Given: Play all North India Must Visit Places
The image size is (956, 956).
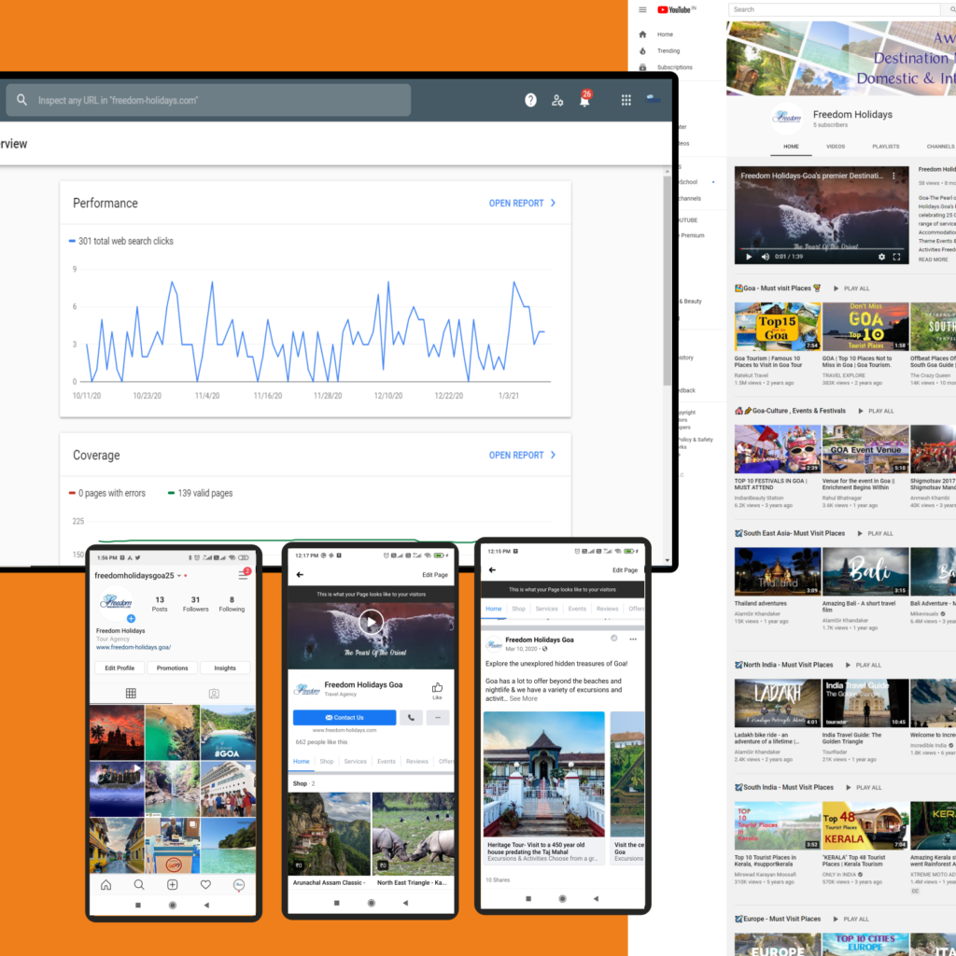Looking at the screenshot, I should point(863,665).
